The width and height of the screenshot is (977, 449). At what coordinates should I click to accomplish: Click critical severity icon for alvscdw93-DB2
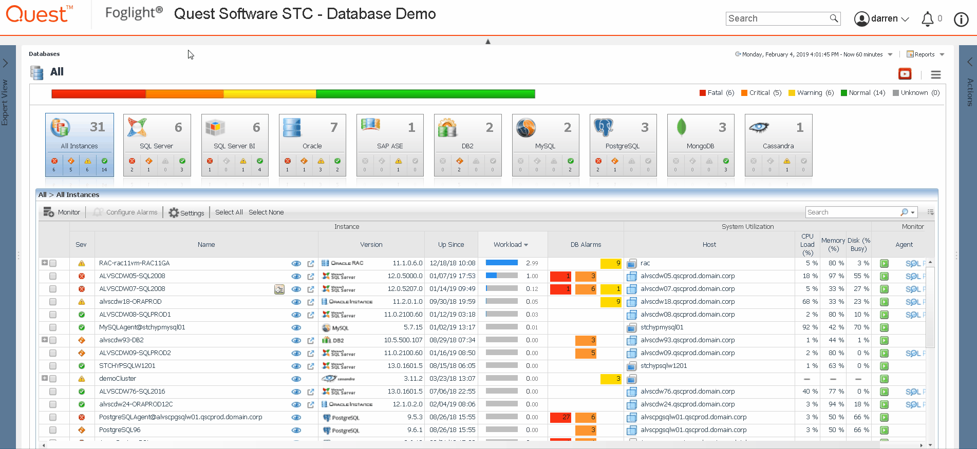point(81,340)
